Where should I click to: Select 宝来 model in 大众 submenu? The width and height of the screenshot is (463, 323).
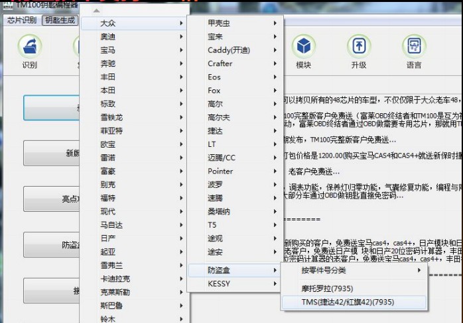click(x=235, y=37)
